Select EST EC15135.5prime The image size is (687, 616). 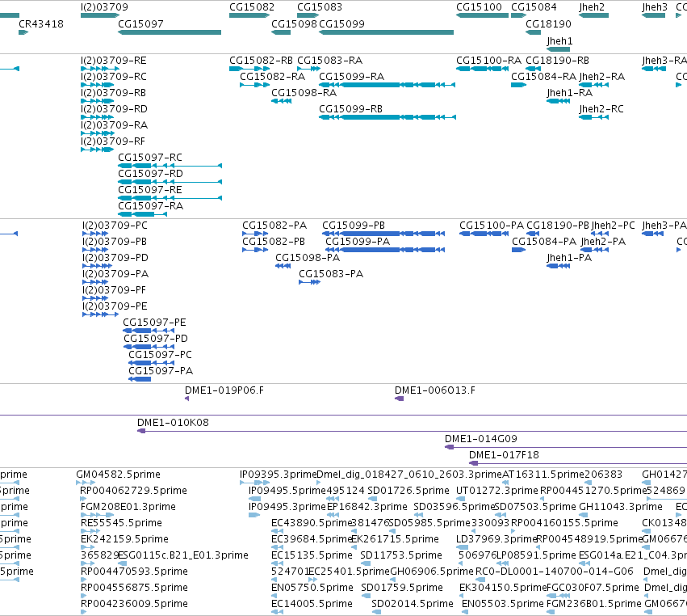[312, 555]
